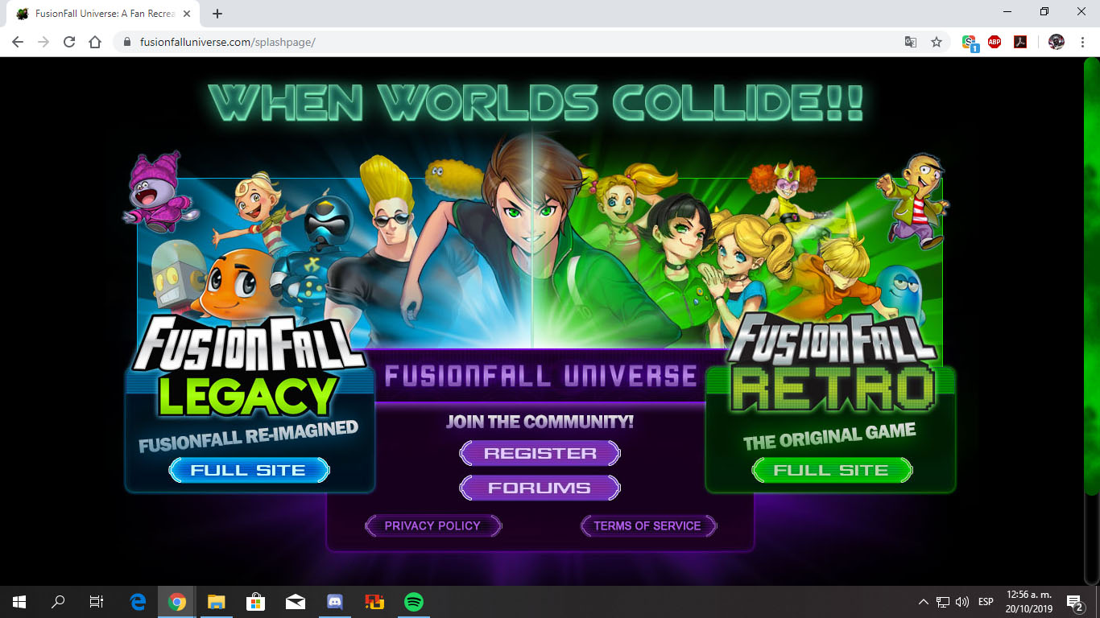Click the FusionFall Retro logo
This screenshot has width=1100, height=618.
[x=832, y=364]
